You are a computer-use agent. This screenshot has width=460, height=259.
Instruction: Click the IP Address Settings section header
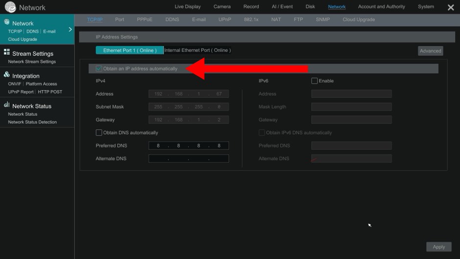(x=267, y=37)
